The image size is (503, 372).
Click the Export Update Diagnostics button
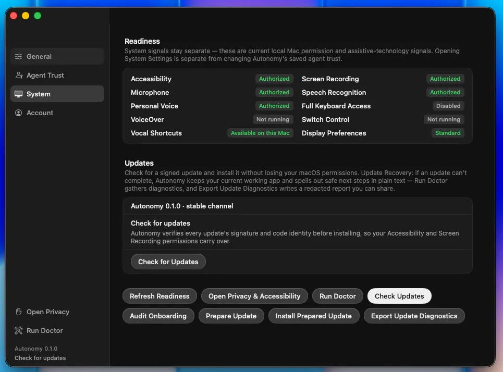coord(414,316)
